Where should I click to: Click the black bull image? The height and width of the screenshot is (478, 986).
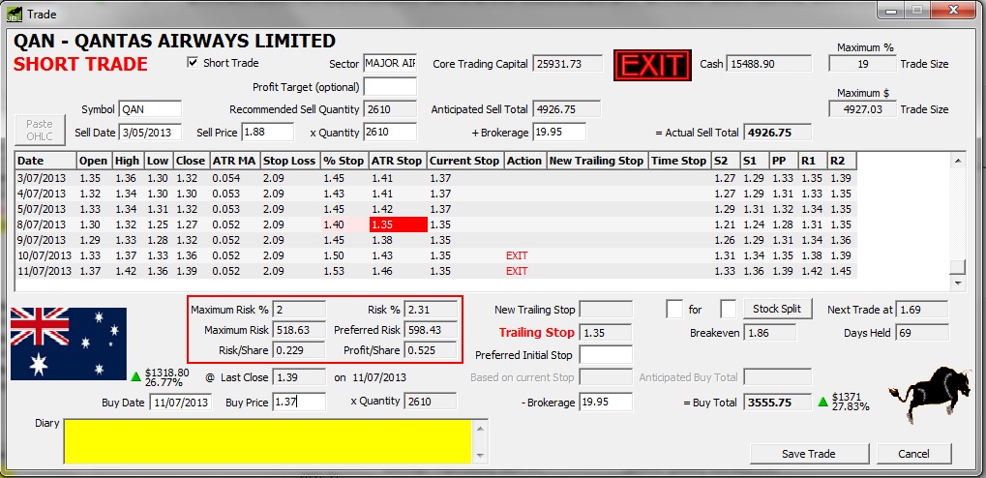pyautogui.click(x=930, y=394)
